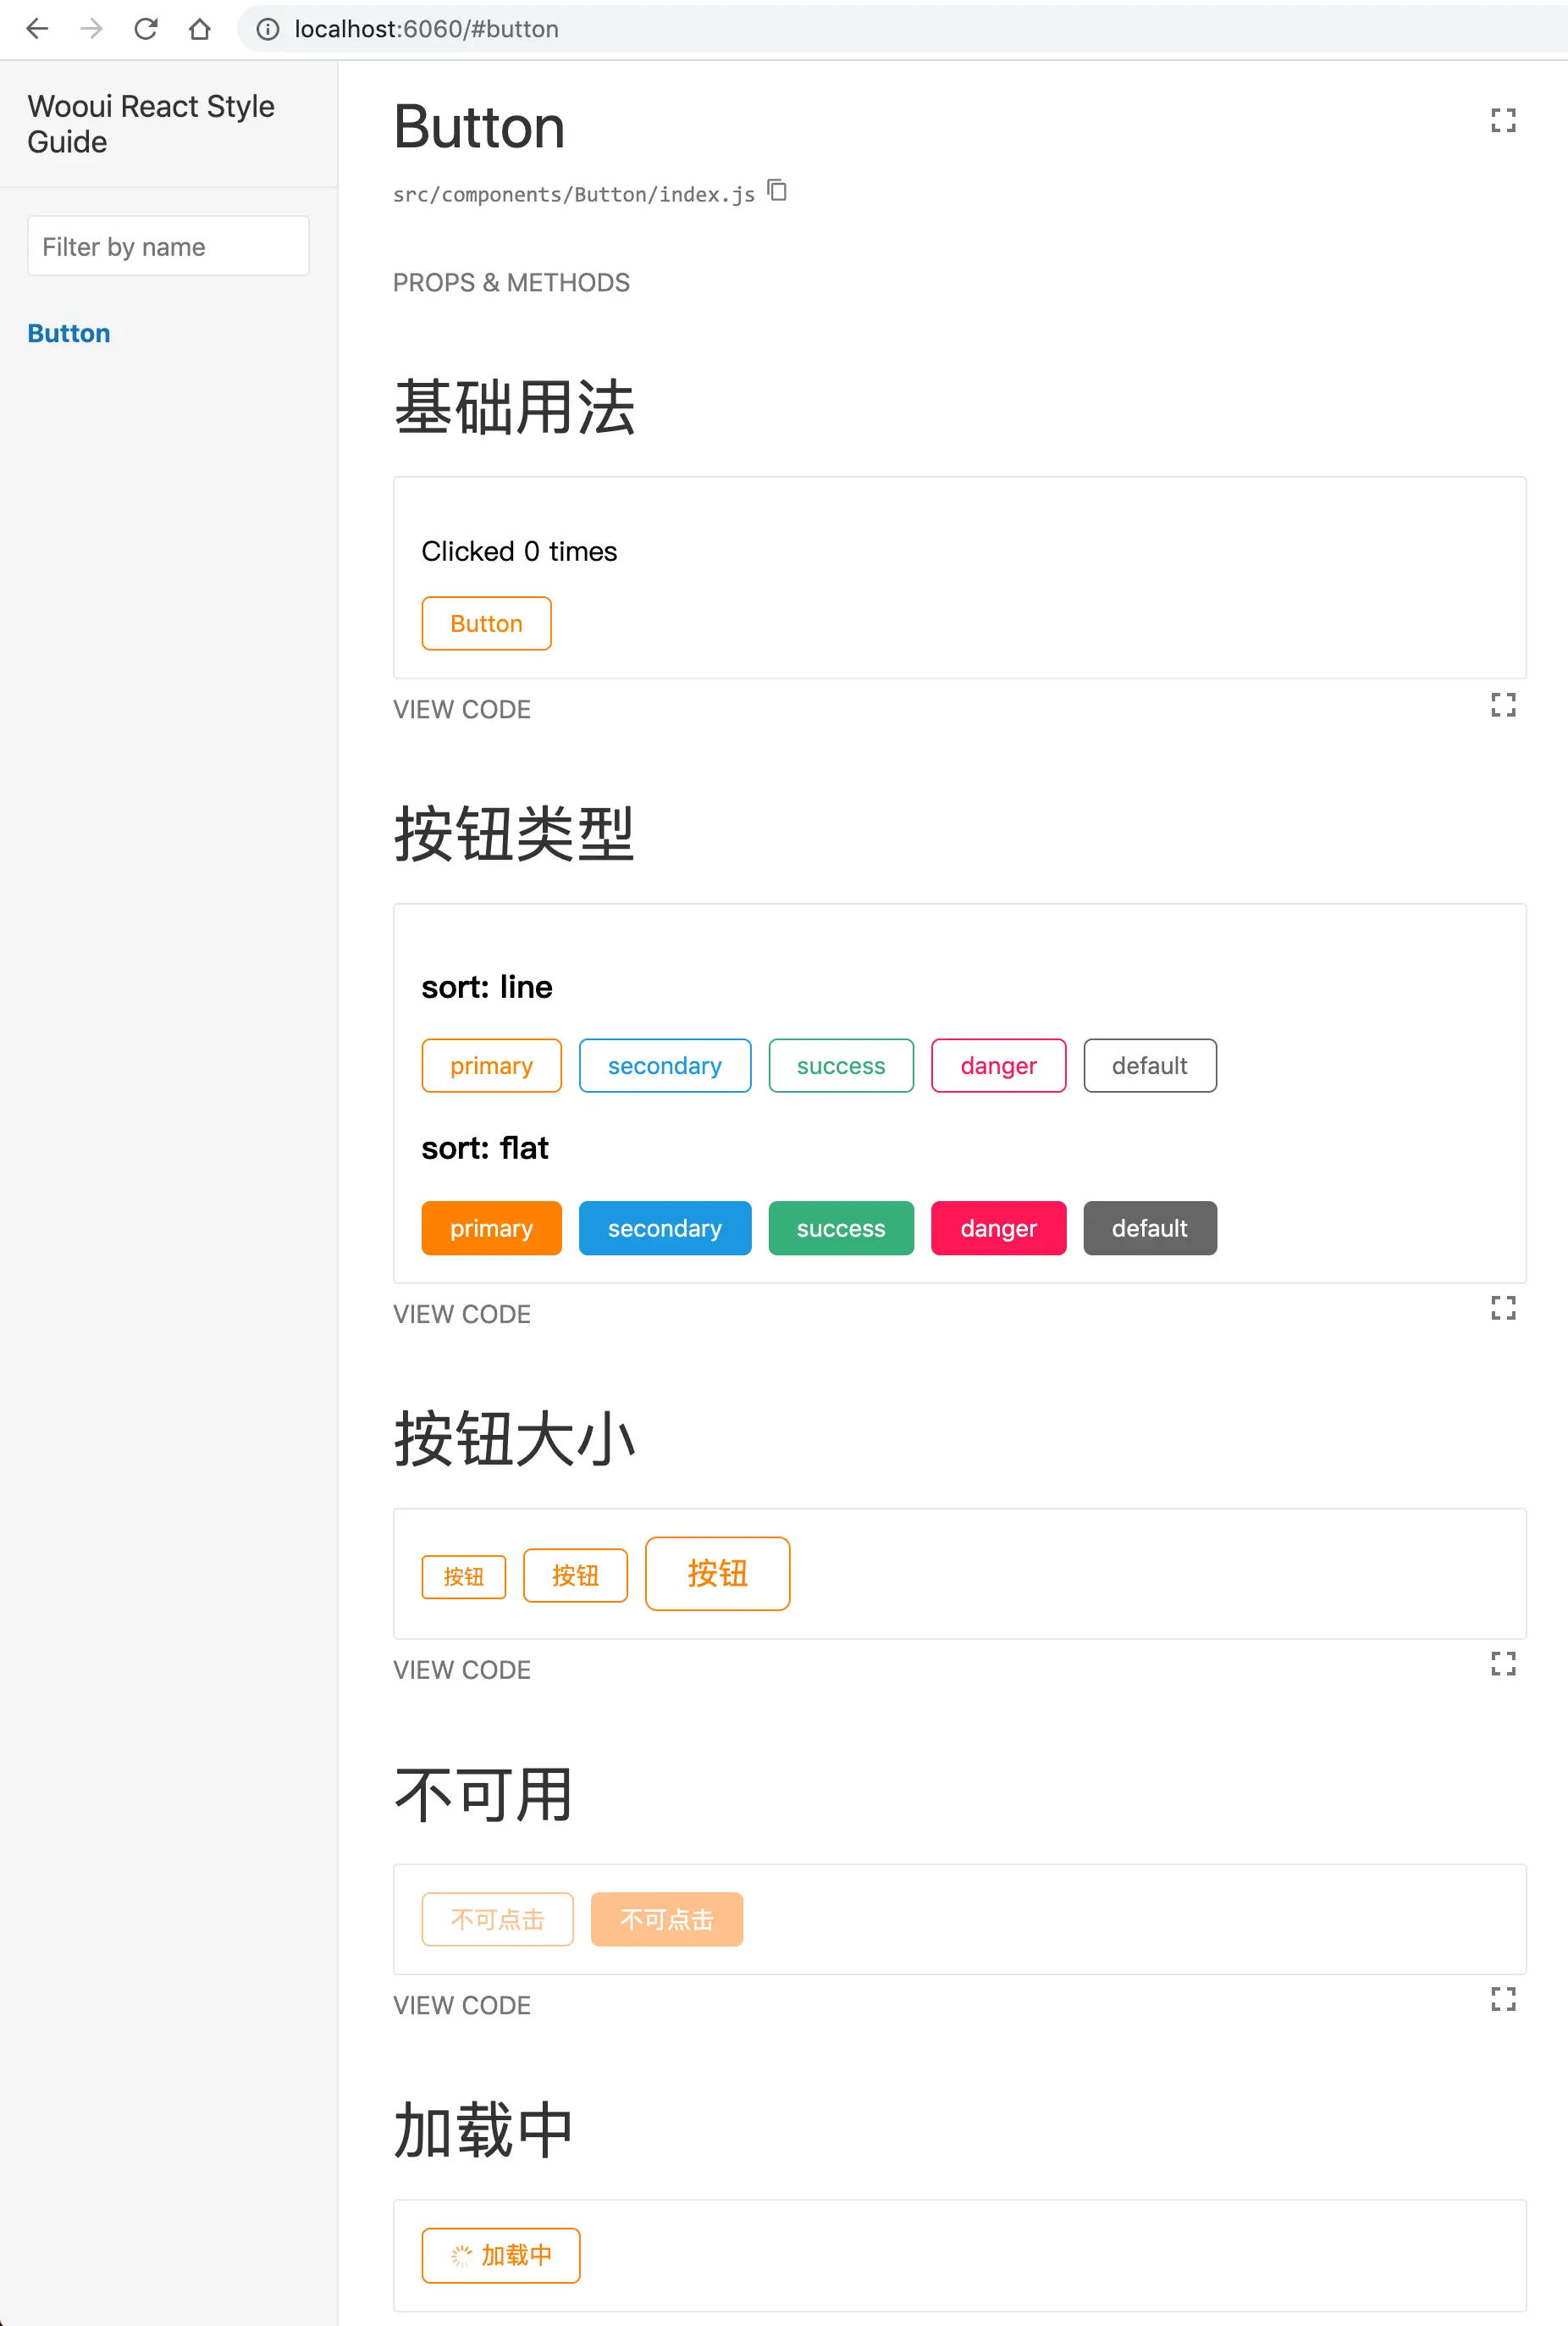This screenshot has height=2326, width=1568.
Task: Click the flat orange primary button
Action: tap(491, 1227)
